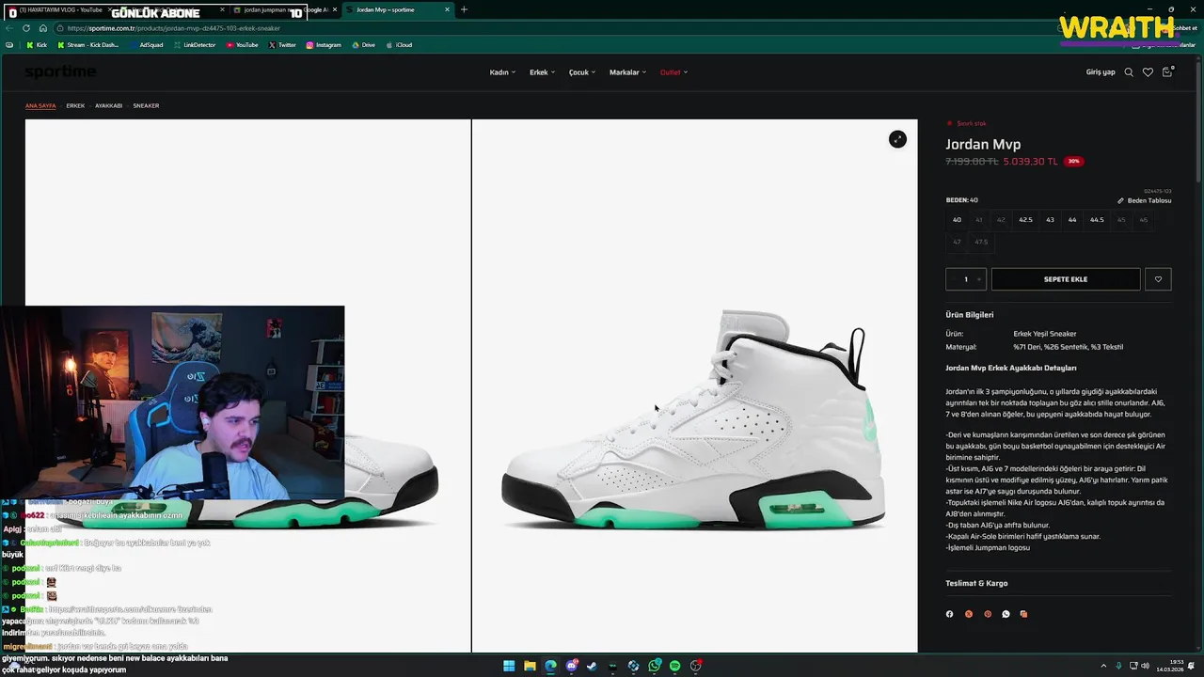Image resolution: width=1204 pixels, height=677 pixels.
Task: Open Giriş yap login link
Action: tap(1101, 72)
